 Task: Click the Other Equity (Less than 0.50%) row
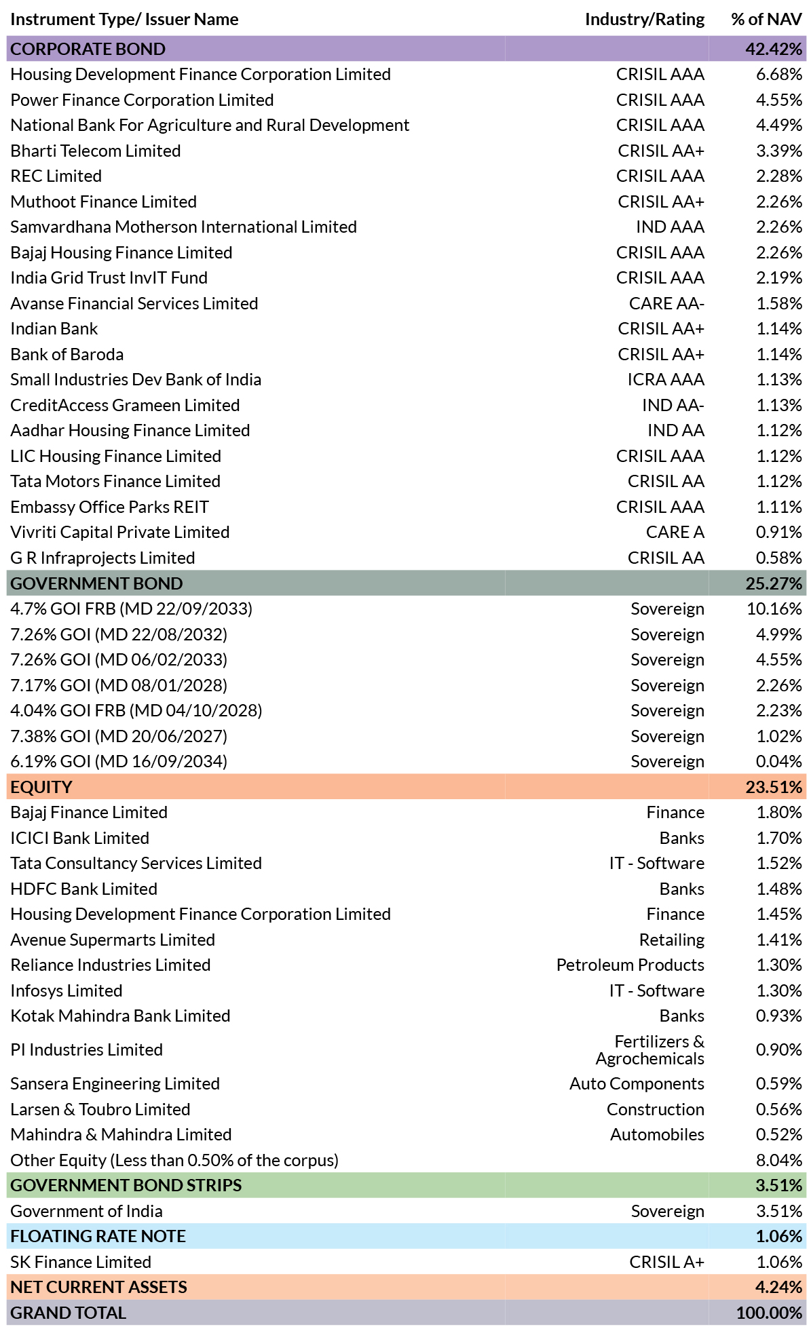(x=174, y=1160)
